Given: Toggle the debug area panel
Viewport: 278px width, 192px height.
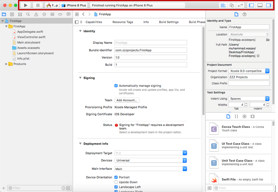Looking at the screenshot, I should [260, 5].
